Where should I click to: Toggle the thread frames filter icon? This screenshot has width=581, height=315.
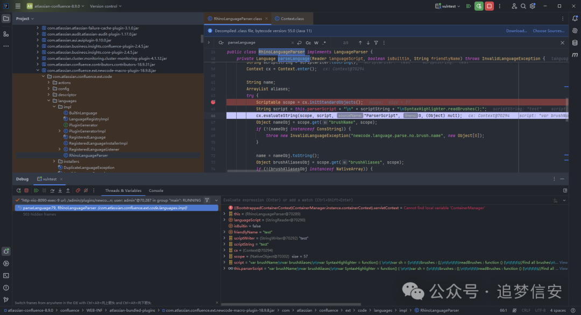(207, 201)
